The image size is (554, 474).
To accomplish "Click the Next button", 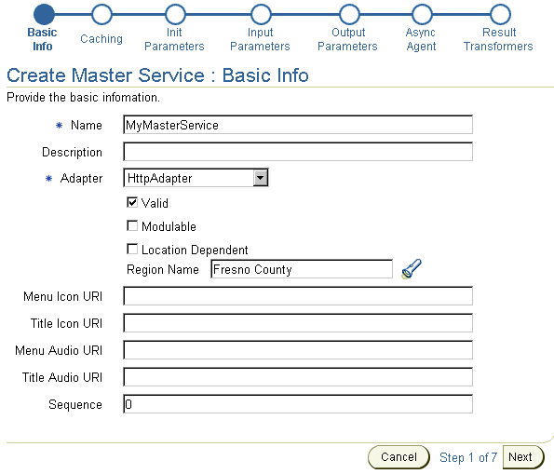I will pyautogui.click(x=523, y=457).
